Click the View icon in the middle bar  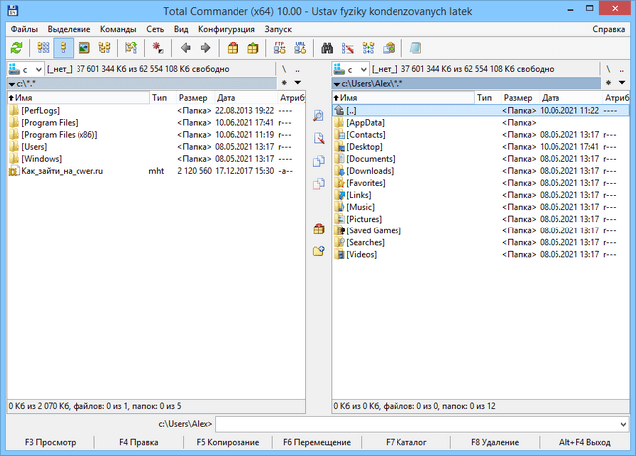pos(318,116)
